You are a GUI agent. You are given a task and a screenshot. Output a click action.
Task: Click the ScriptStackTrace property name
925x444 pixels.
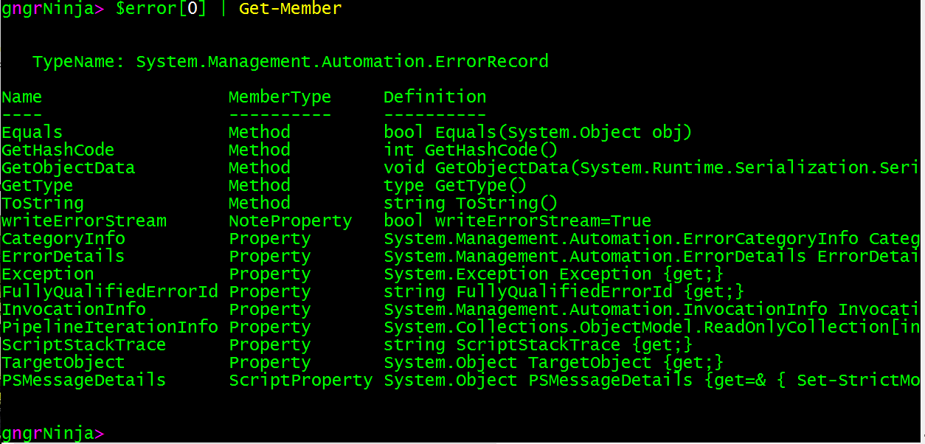83,344
